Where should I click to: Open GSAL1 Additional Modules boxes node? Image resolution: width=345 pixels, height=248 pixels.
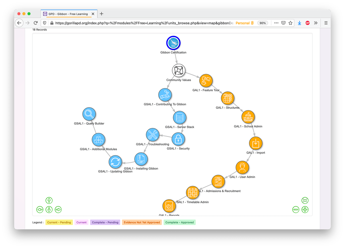[x=99, y=140]
